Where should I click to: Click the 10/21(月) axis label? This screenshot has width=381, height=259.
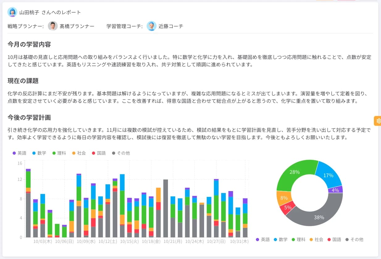click(x=173, y=242)
